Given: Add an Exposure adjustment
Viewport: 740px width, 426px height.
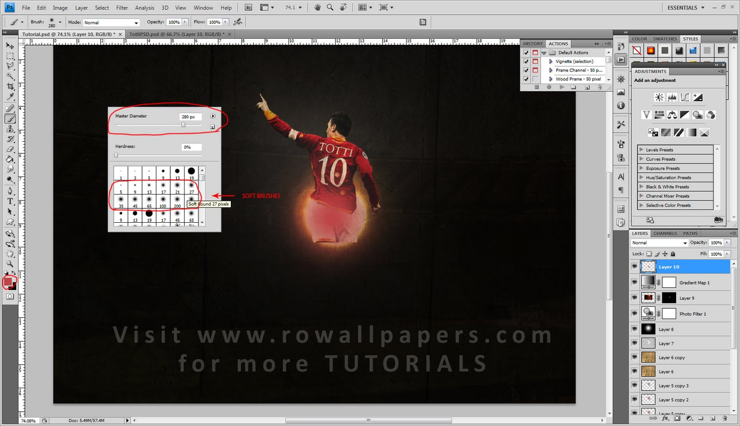Looking at the screenshot, I should point(698,97).
